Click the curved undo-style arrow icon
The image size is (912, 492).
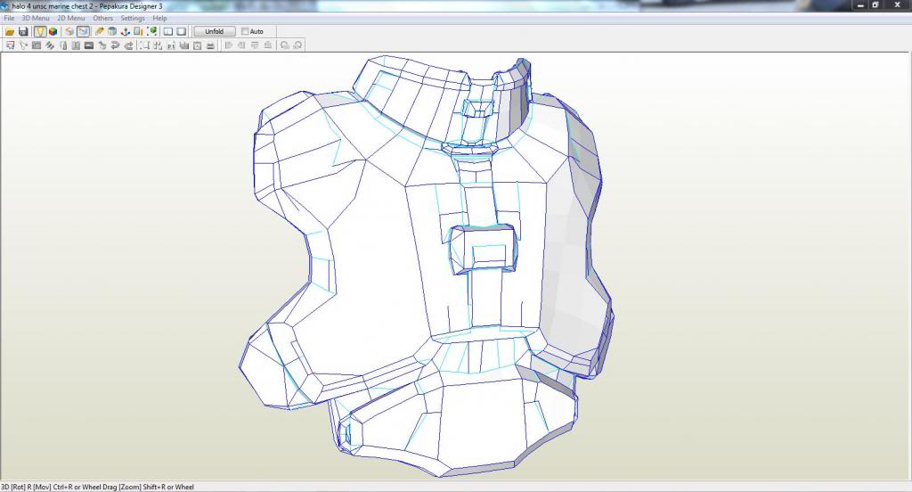tap(114, 45)
